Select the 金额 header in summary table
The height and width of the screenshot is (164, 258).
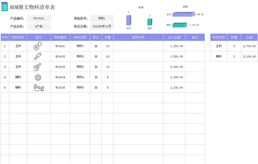[249, 37]
